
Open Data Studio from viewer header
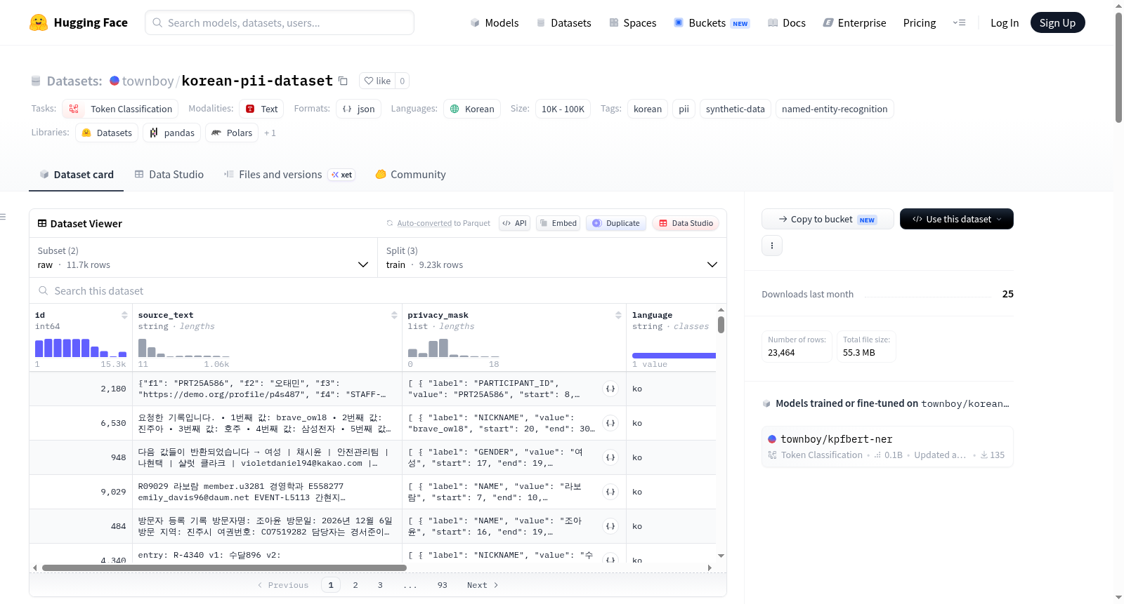(x=686, y=223)
